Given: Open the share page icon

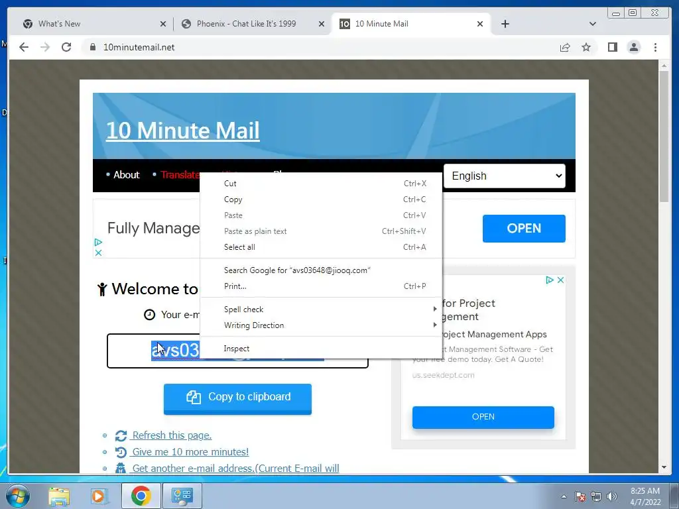Looking at the screenshot, I should 565,47.
